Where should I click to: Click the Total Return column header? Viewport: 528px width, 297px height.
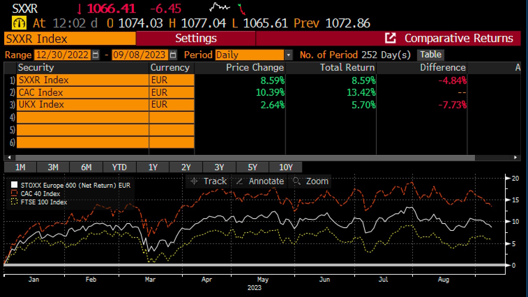[331, 68]
